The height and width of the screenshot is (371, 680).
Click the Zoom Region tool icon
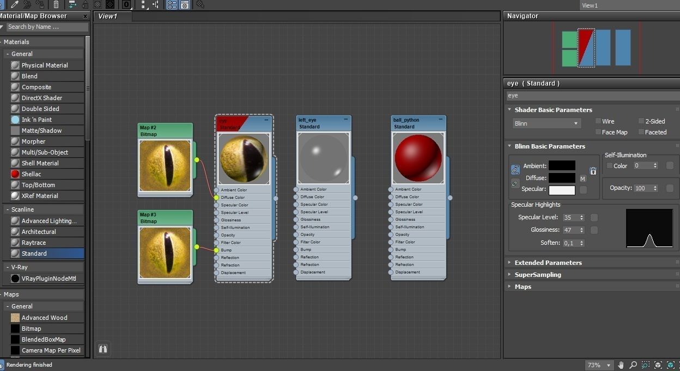point(646,365)
